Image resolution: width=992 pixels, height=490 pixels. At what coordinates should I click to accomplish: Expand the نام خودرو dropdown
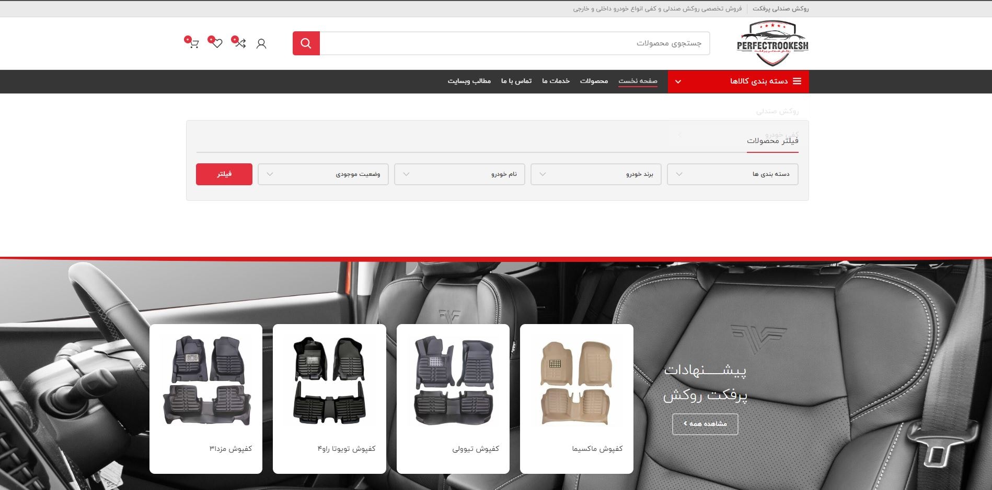click(x=459, y=174)
